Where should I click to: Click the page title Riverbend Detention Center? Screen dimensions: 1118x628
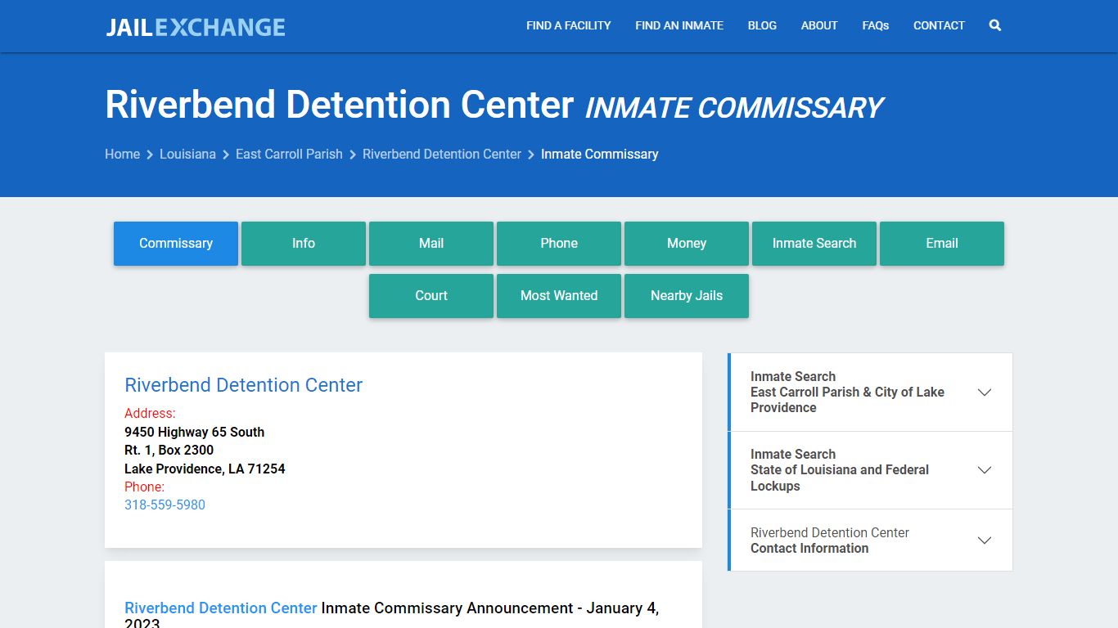click(339, 105)
